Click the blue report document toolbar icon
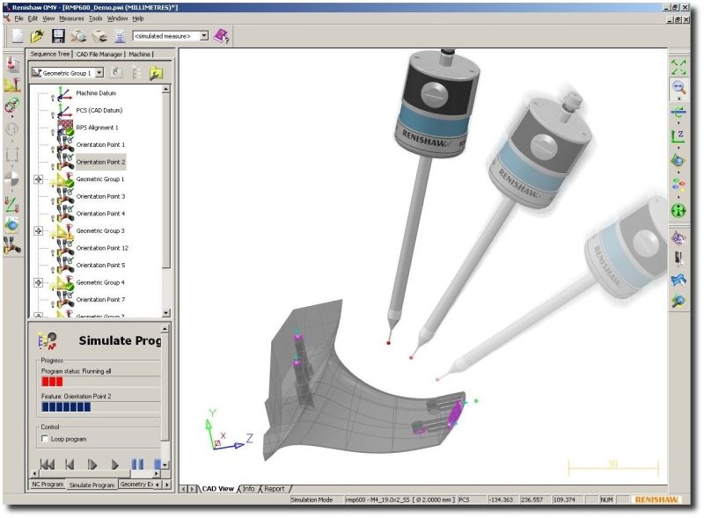 click(x=120, y=36)
